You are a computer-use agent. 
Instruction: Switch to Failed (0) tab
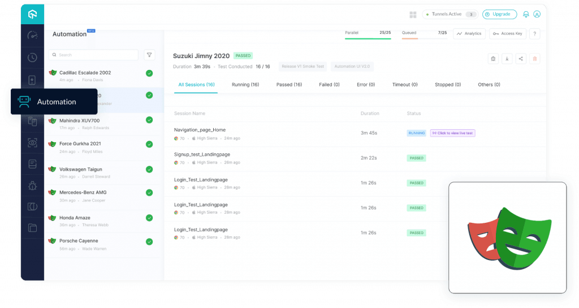click(330, 85)
